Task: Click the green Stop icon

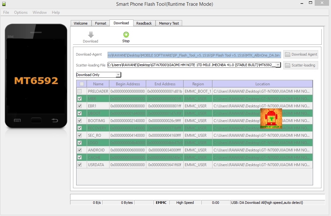Action: pos(126,35)
